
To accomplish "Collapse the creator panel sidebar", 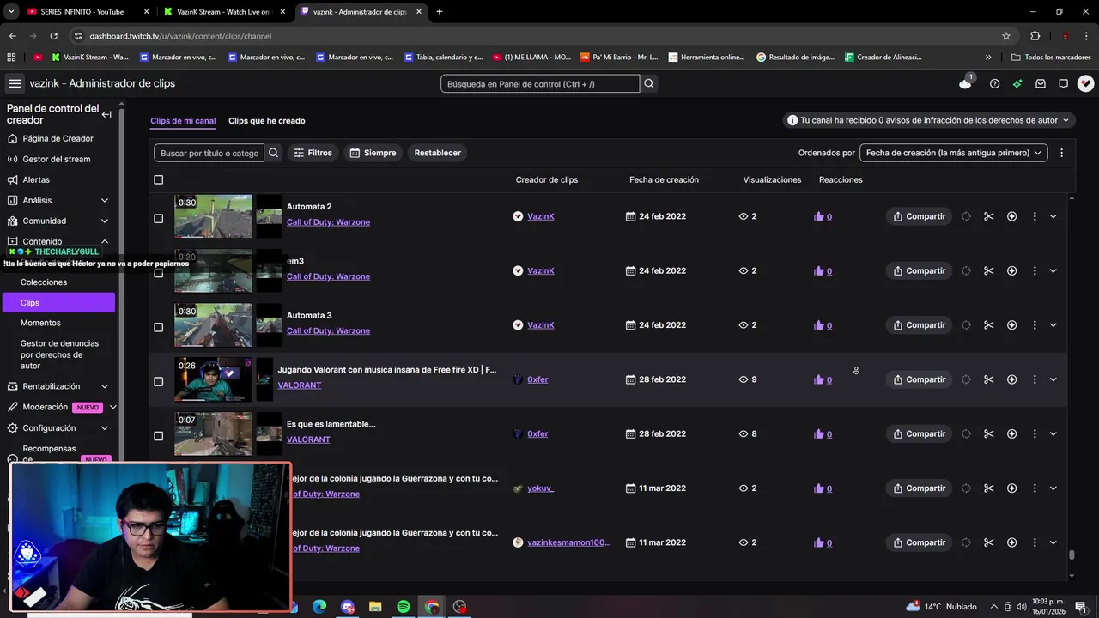I will [x=106, y=114].
